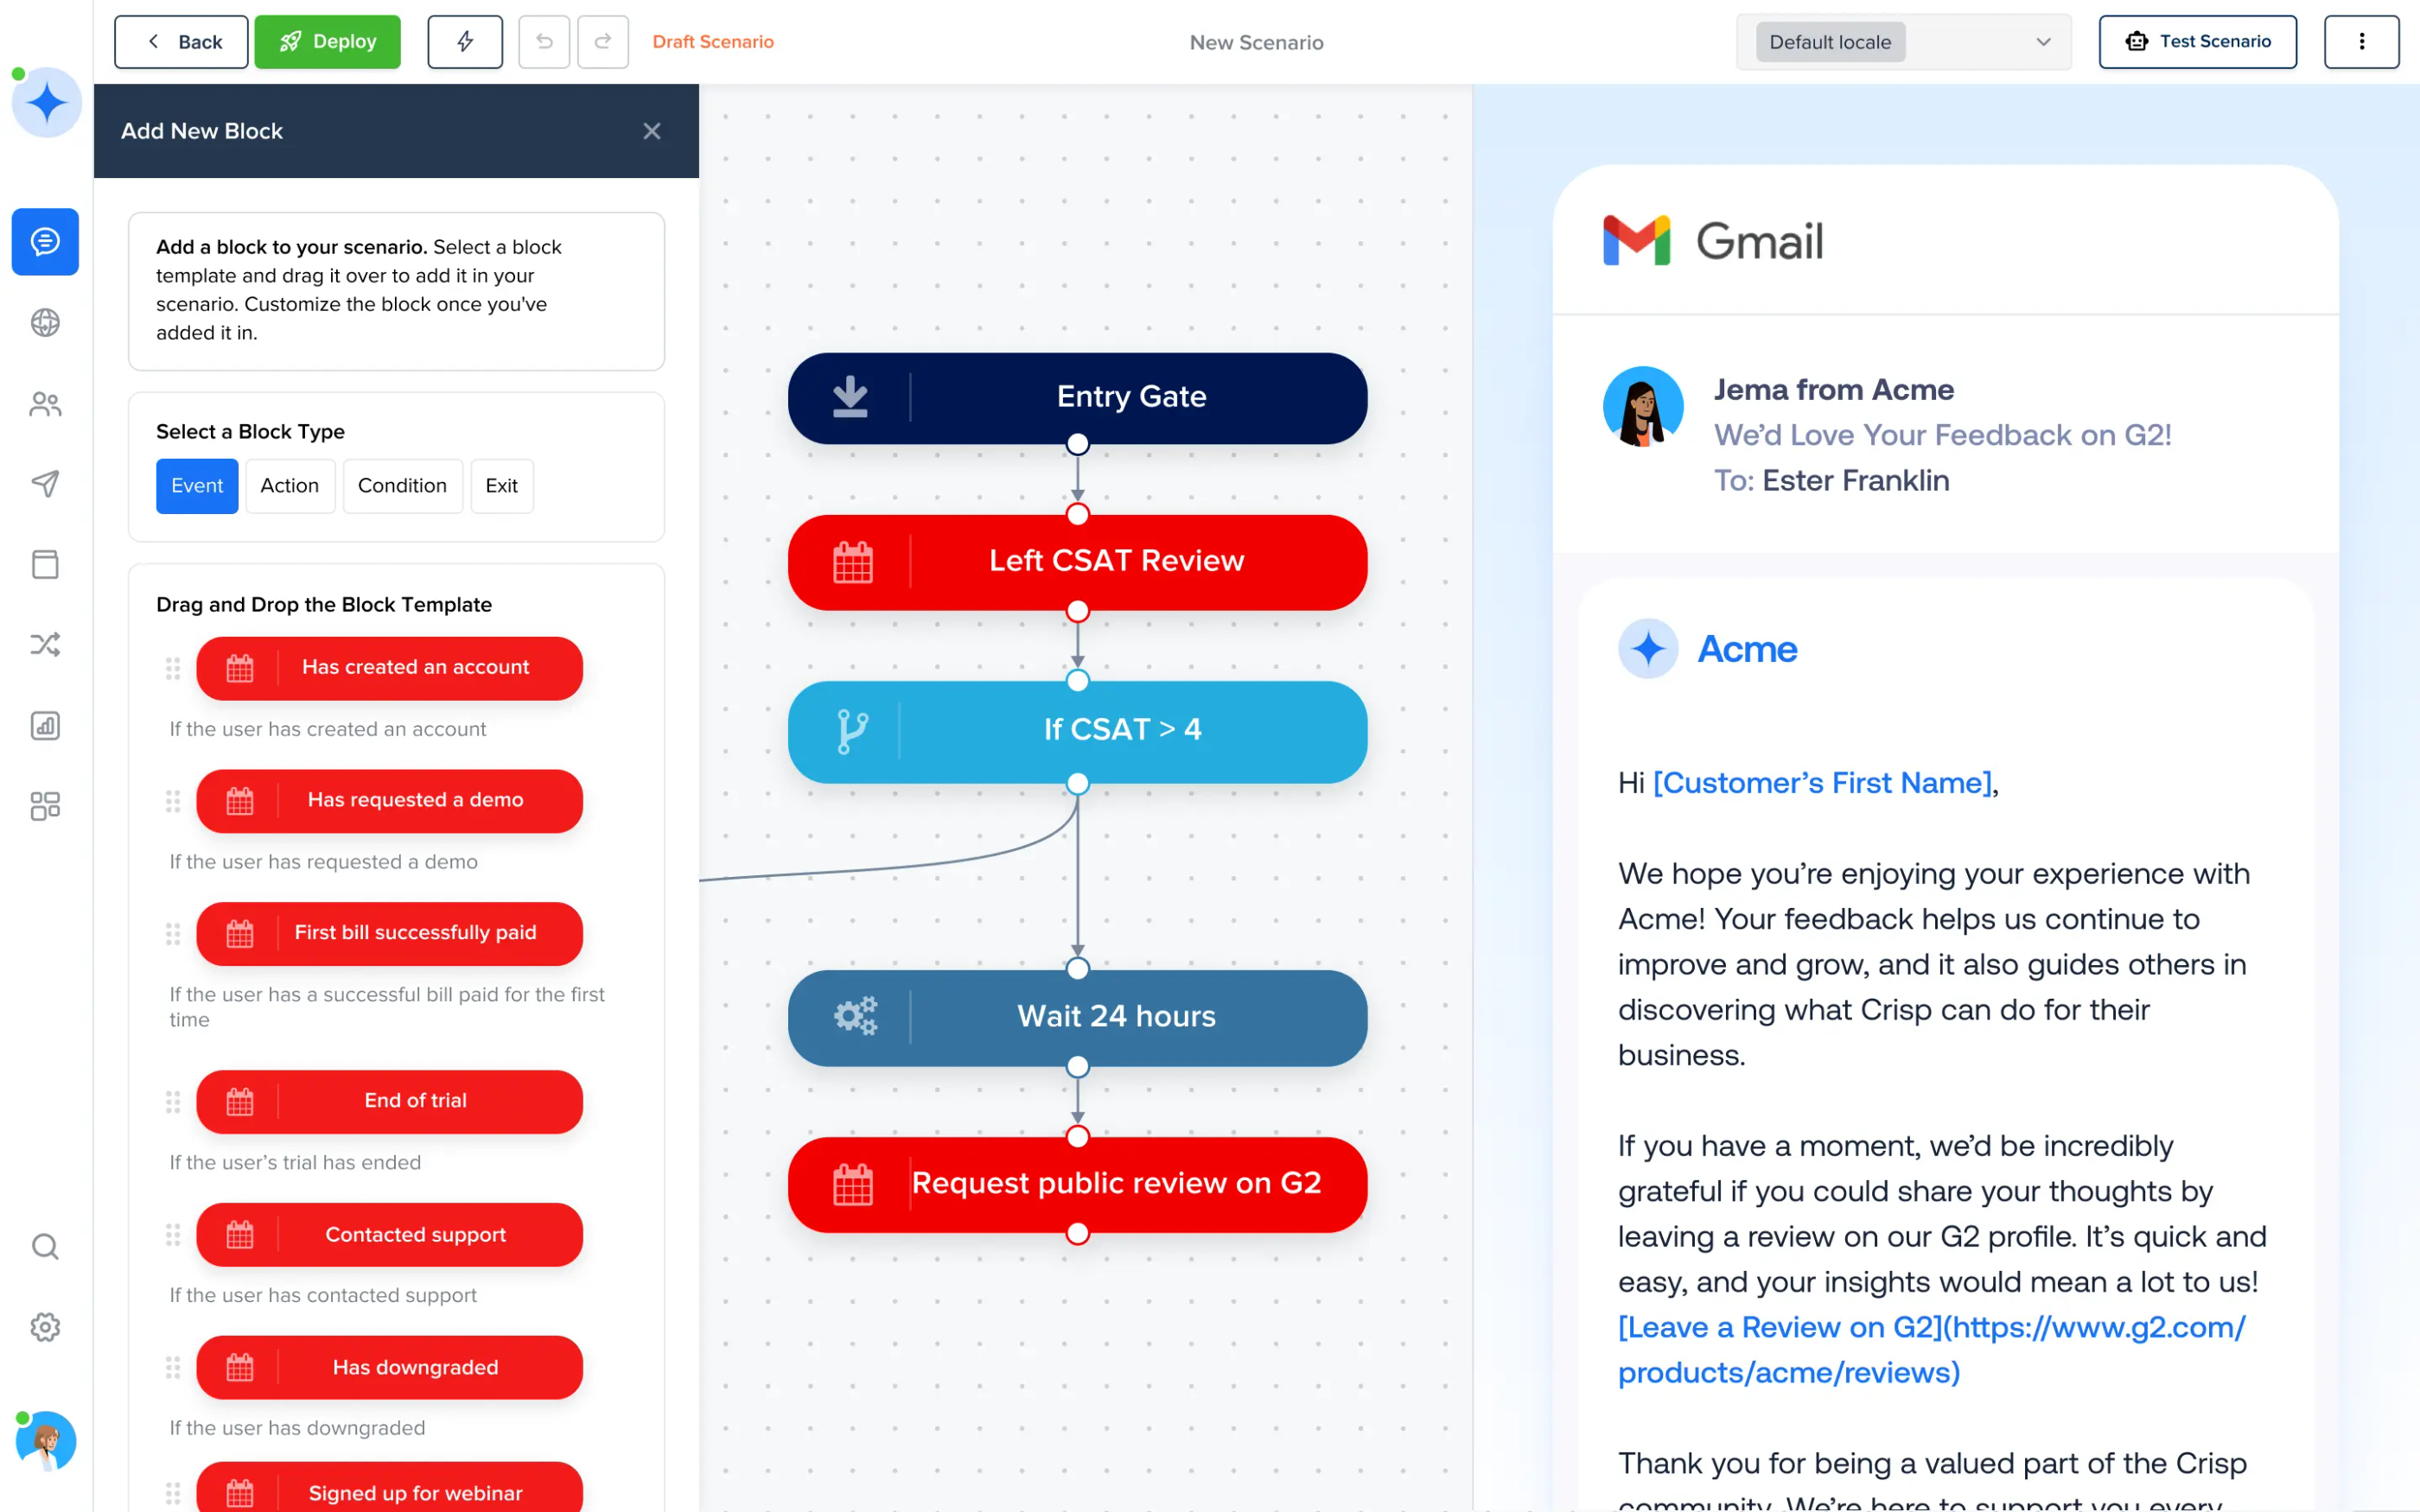
Task: Click the If CSAT condition branch icon
Action: pyautogui.click(x=852, y=728)
